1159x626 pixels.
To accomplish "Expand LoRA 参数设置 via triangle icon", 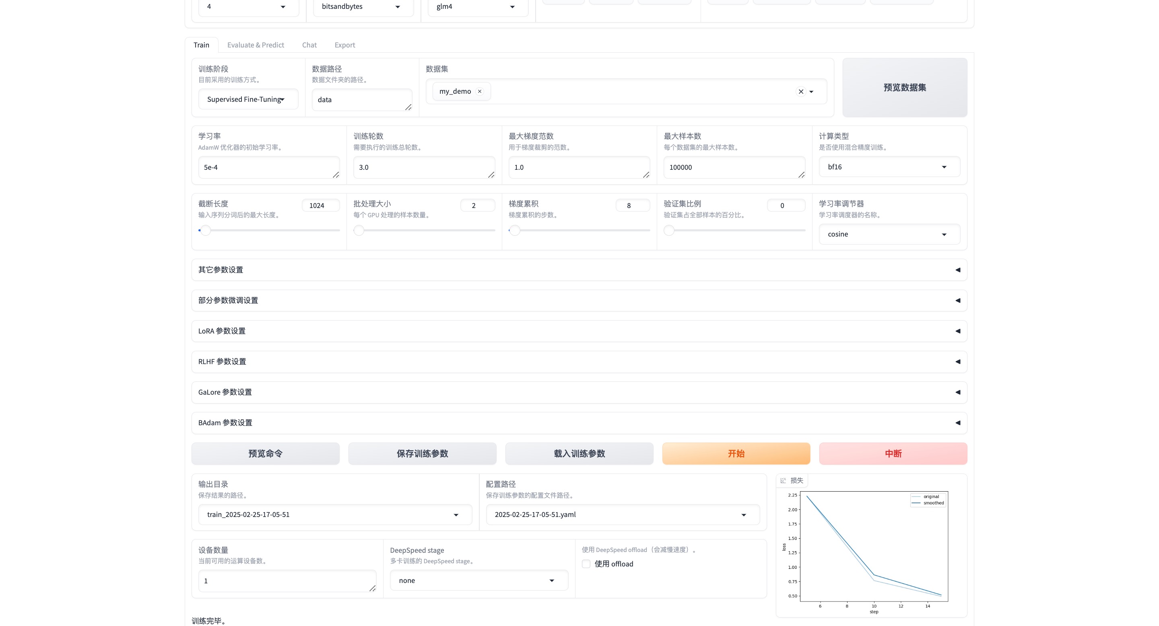I will click(957, 331).
